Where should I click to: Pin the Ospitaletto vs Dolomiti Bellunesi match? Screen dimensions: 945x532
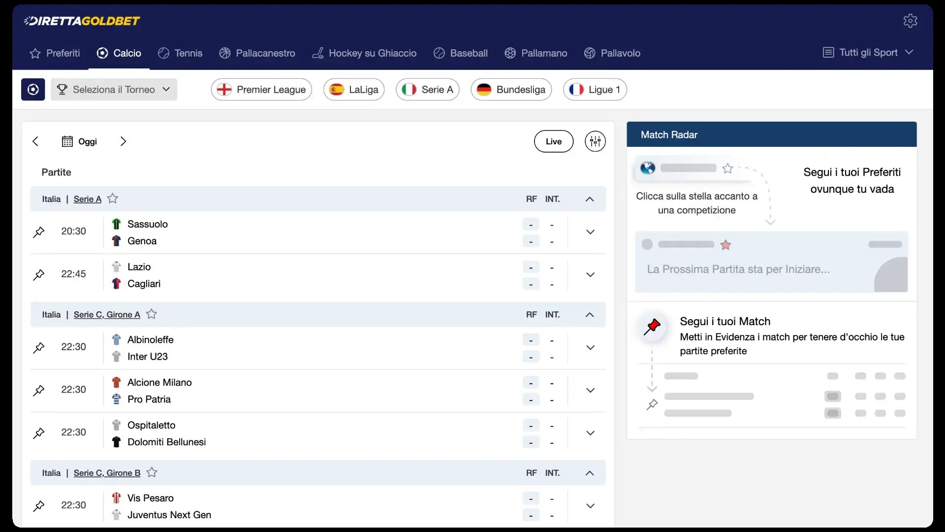(39, 433)
